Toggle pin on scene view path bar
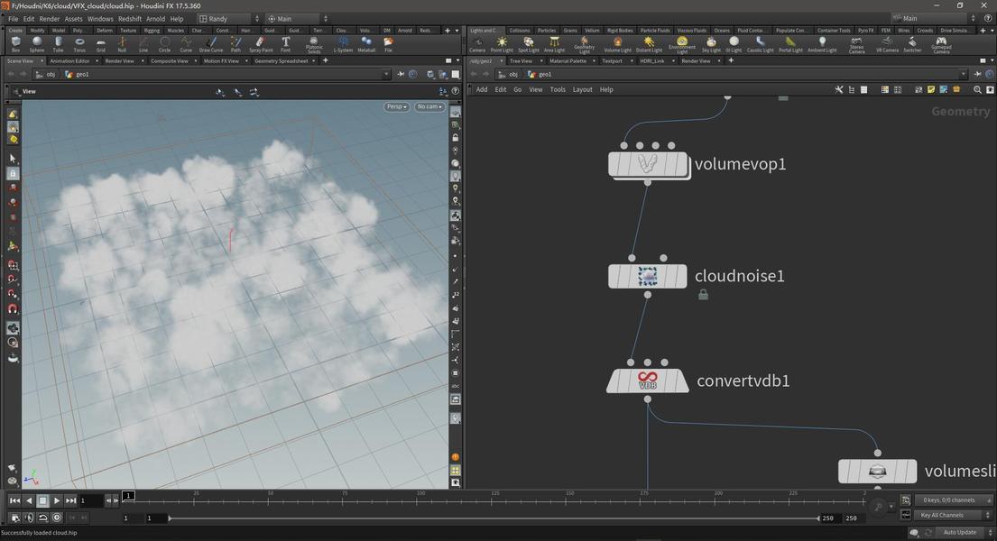 [x=401, y=74]
